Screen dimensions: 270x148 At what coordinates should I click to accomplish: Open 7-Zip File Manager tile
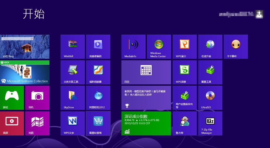point(210,123)
